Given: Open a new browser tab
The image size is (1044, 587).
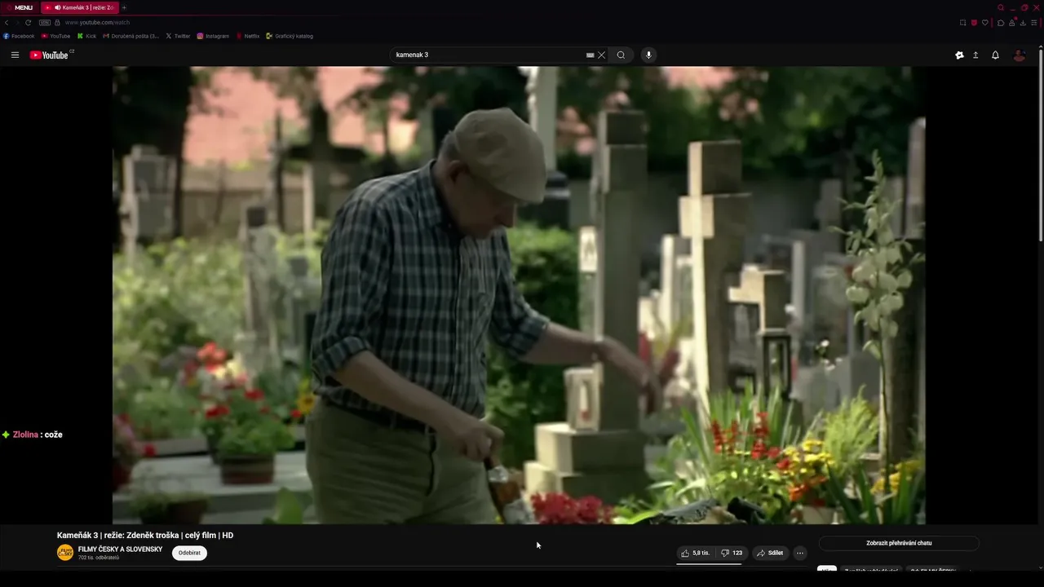Looking at the screenshot, I should (x=125, y=7).
